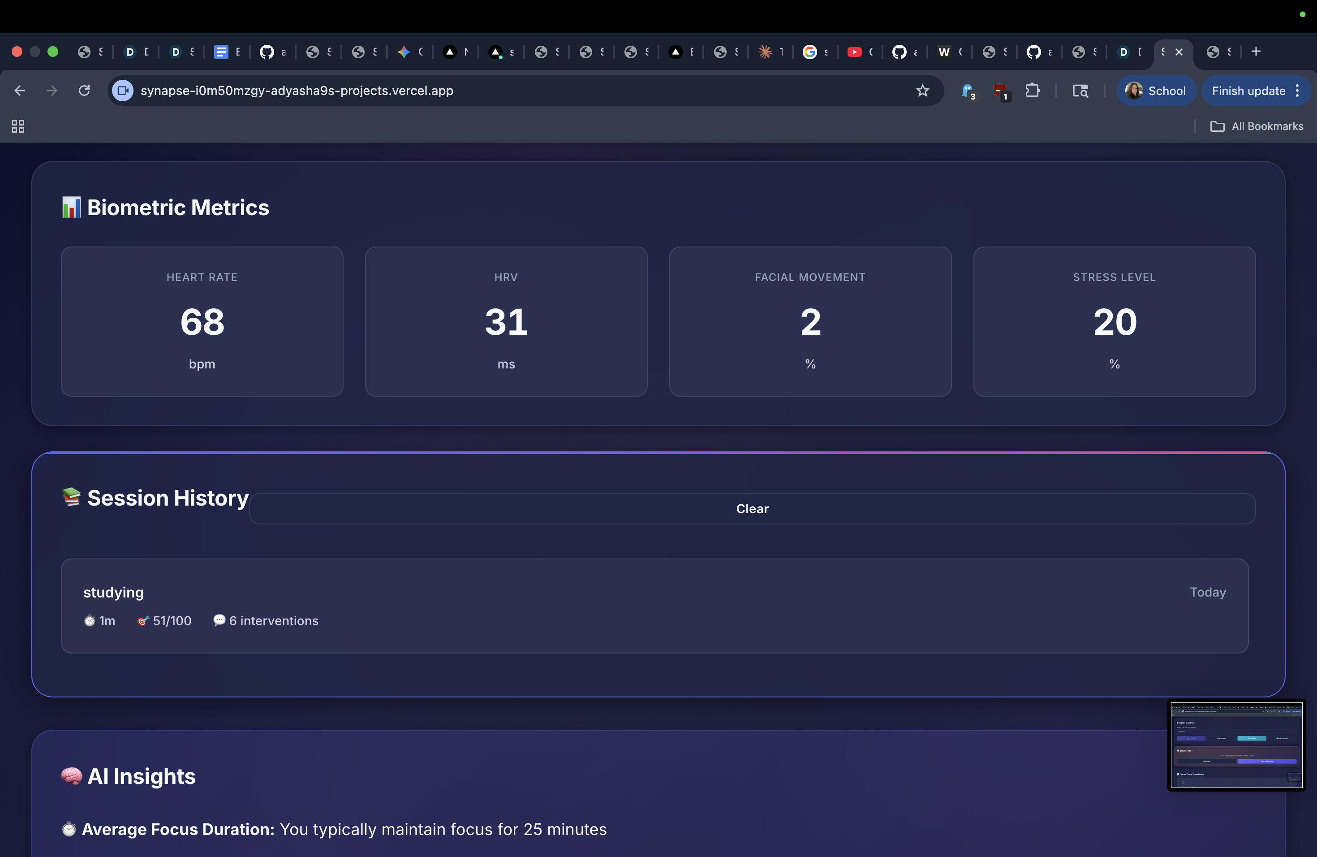
Task: Open the apps grid in bookmarks bar
Action: 18,126
